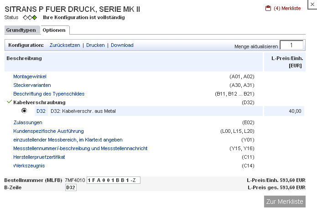Open the Merkliste clipboard icon
This screenshot has width=317, height=212.
coord(268,8)
